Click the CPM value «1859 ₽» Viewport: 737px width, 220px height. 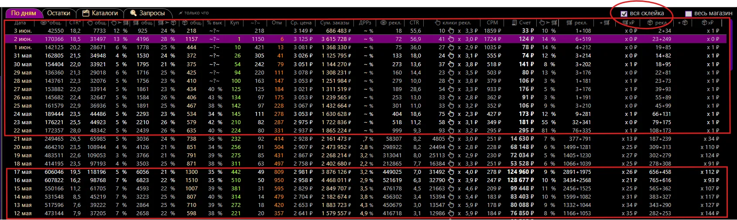point(493,31)
